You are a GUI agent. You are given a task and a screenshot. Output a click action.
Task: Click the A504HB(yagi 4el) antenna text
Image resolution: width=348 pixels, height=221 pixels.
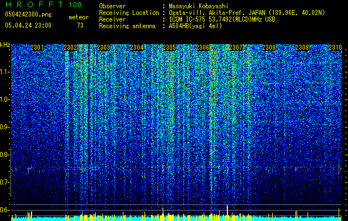195,26
